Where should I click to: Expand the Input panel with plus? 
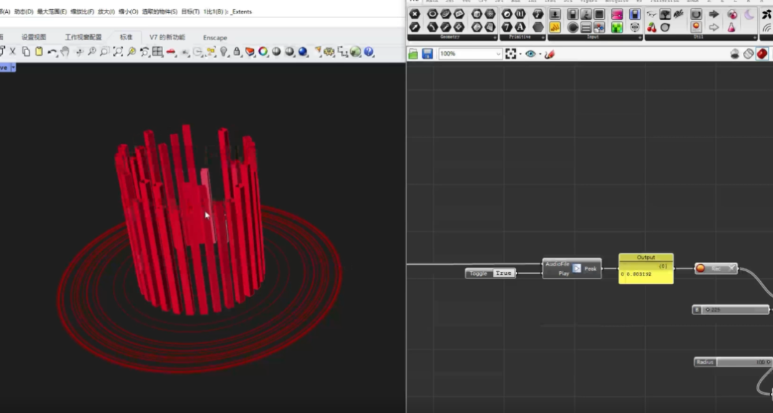click(x=639, y=37)
